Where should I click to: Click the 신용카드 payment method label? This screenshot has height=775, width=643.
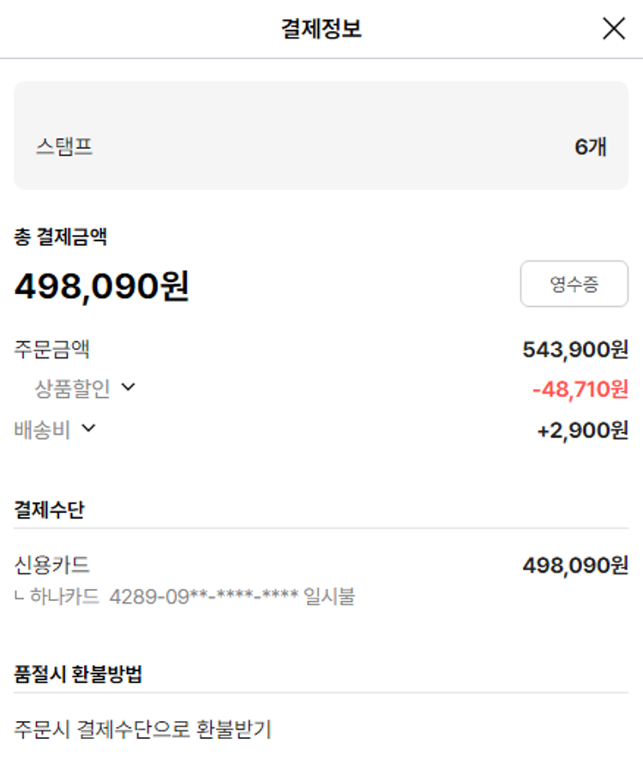[52, 565]
